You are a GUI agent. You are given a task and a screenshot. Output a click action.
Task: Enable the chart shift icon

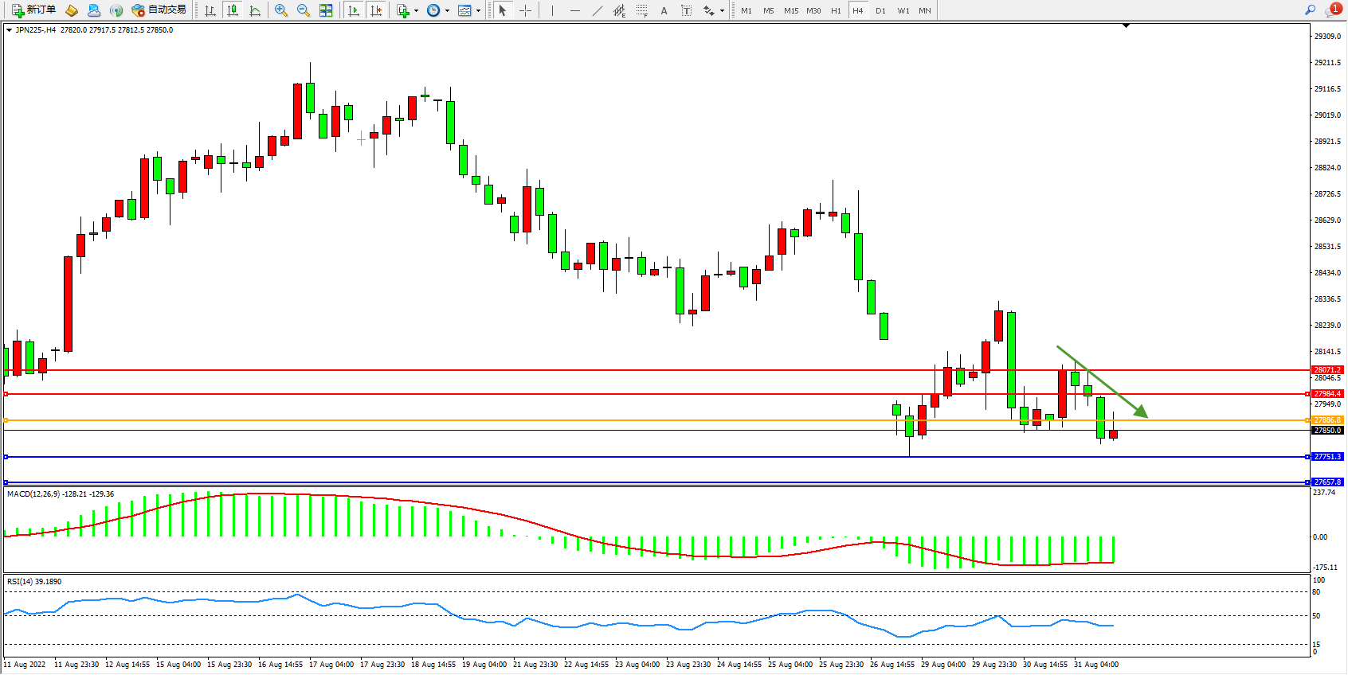[x=376, y=10]
